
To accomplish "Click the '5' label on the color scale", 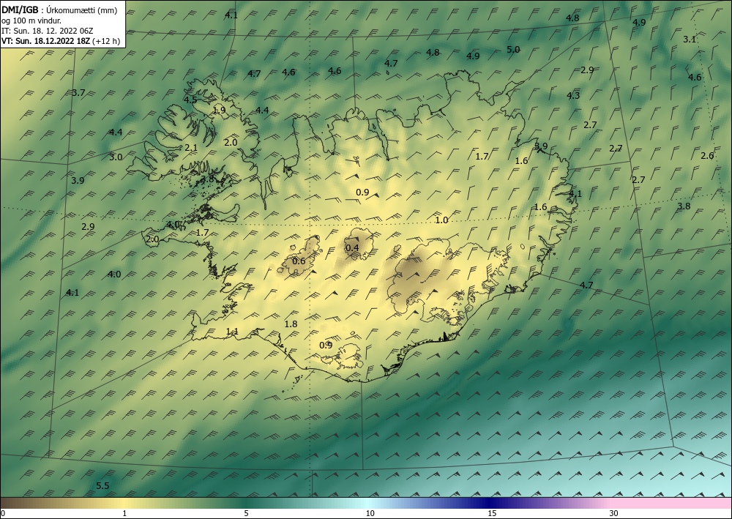I will (246, 513).
